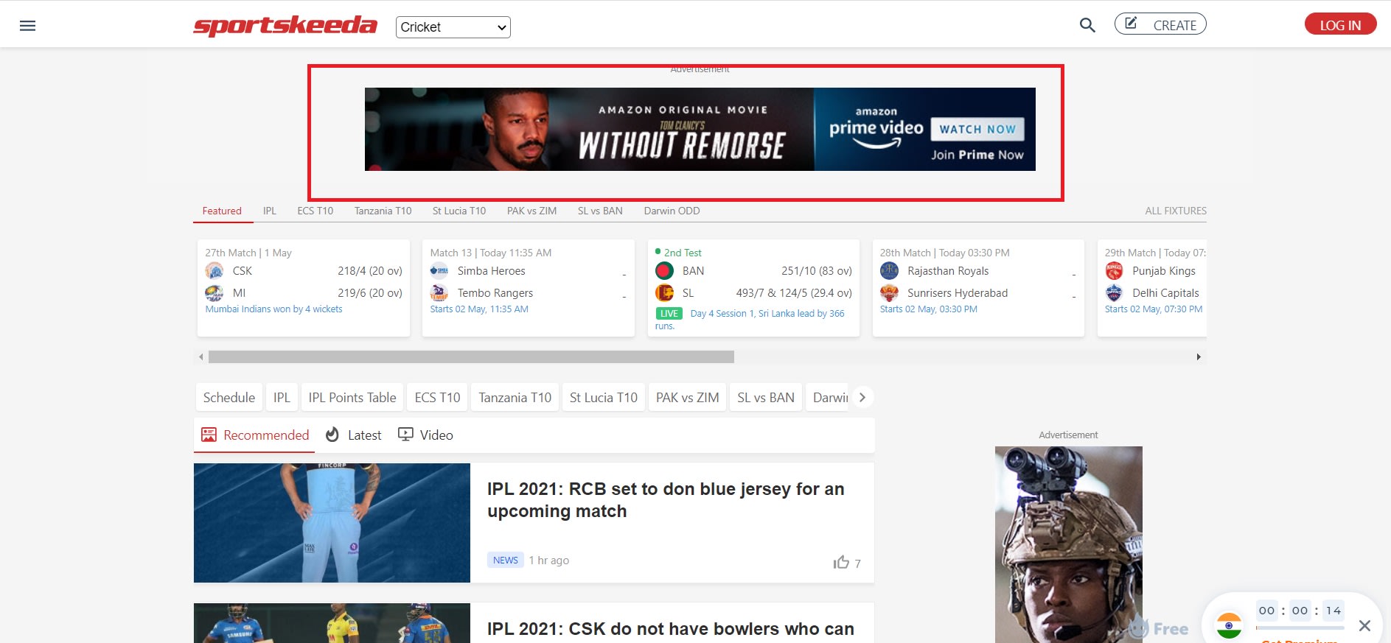Click Simba Heroes team logo
1391x643 pixels.
click(439, 271)
